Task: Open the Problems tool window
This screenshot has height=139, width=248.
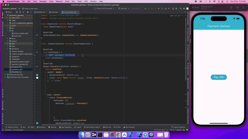Action: tap(41, 127)
